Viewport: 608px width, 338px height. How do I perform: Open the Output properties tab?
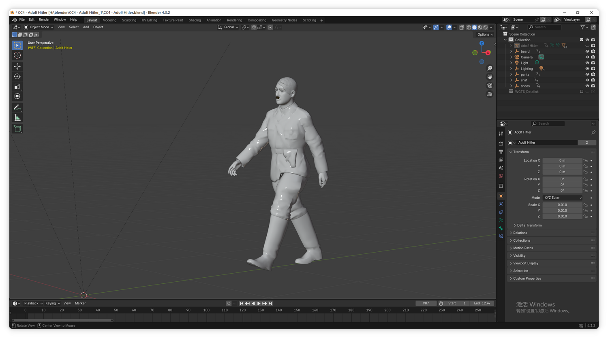(x=501, y=152)
